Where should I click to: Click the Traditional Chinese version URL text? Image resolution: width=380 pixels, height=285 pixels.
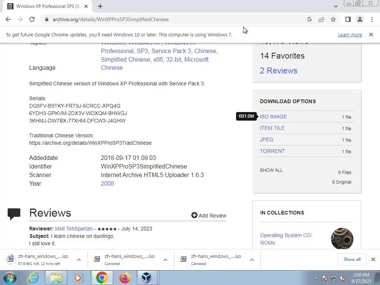tap(91, 143)
